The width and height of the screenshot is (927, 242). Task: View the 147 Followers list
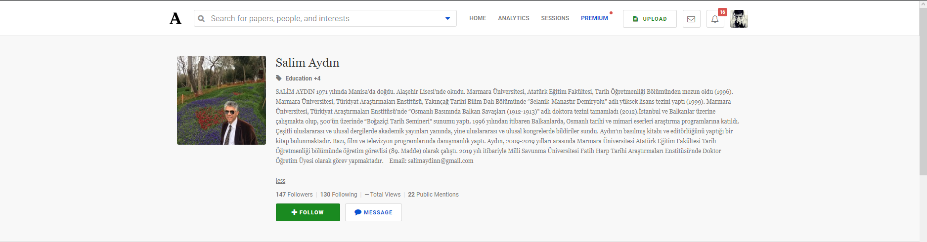pos(294,195)
